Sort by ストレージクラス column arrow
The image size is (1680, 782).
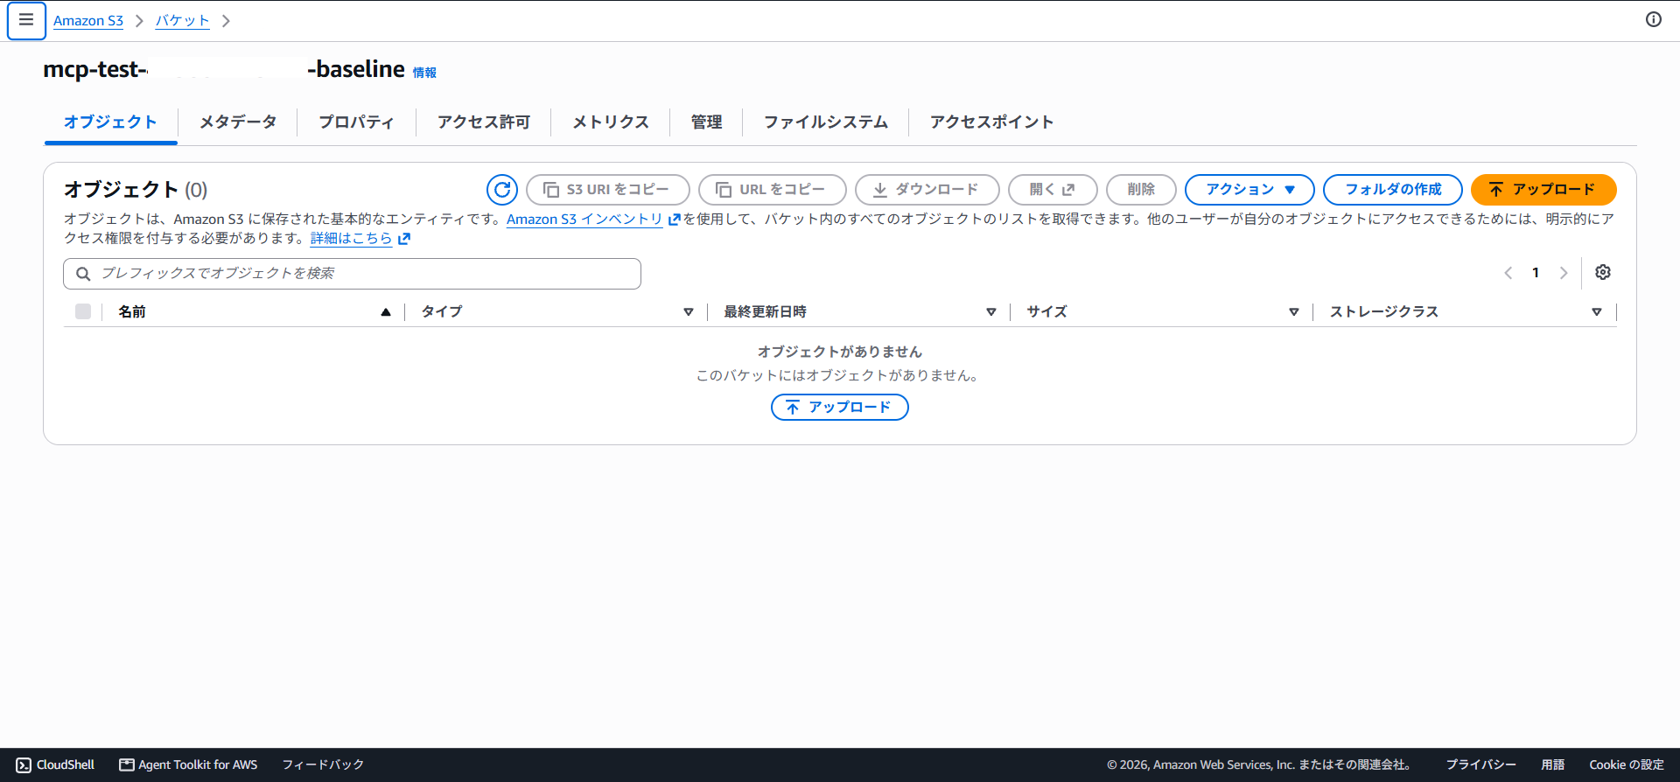(1597, 311)
